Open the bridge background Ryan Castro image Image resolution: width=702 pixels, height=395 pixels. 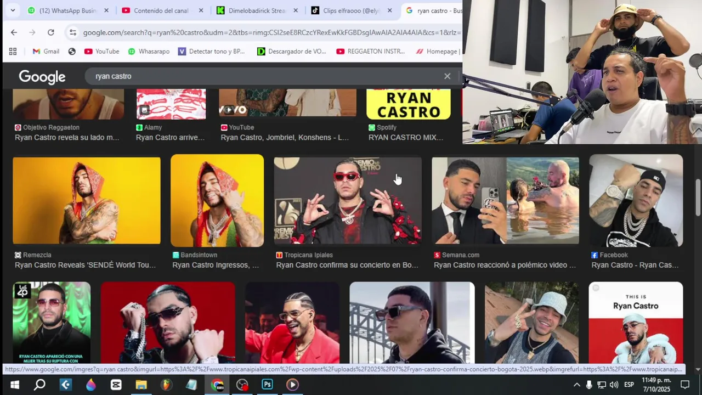coord(412,323)
